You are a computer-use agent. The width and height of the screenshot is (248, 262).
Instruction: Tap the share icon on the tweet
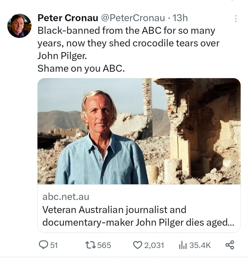tap(230, 245)
